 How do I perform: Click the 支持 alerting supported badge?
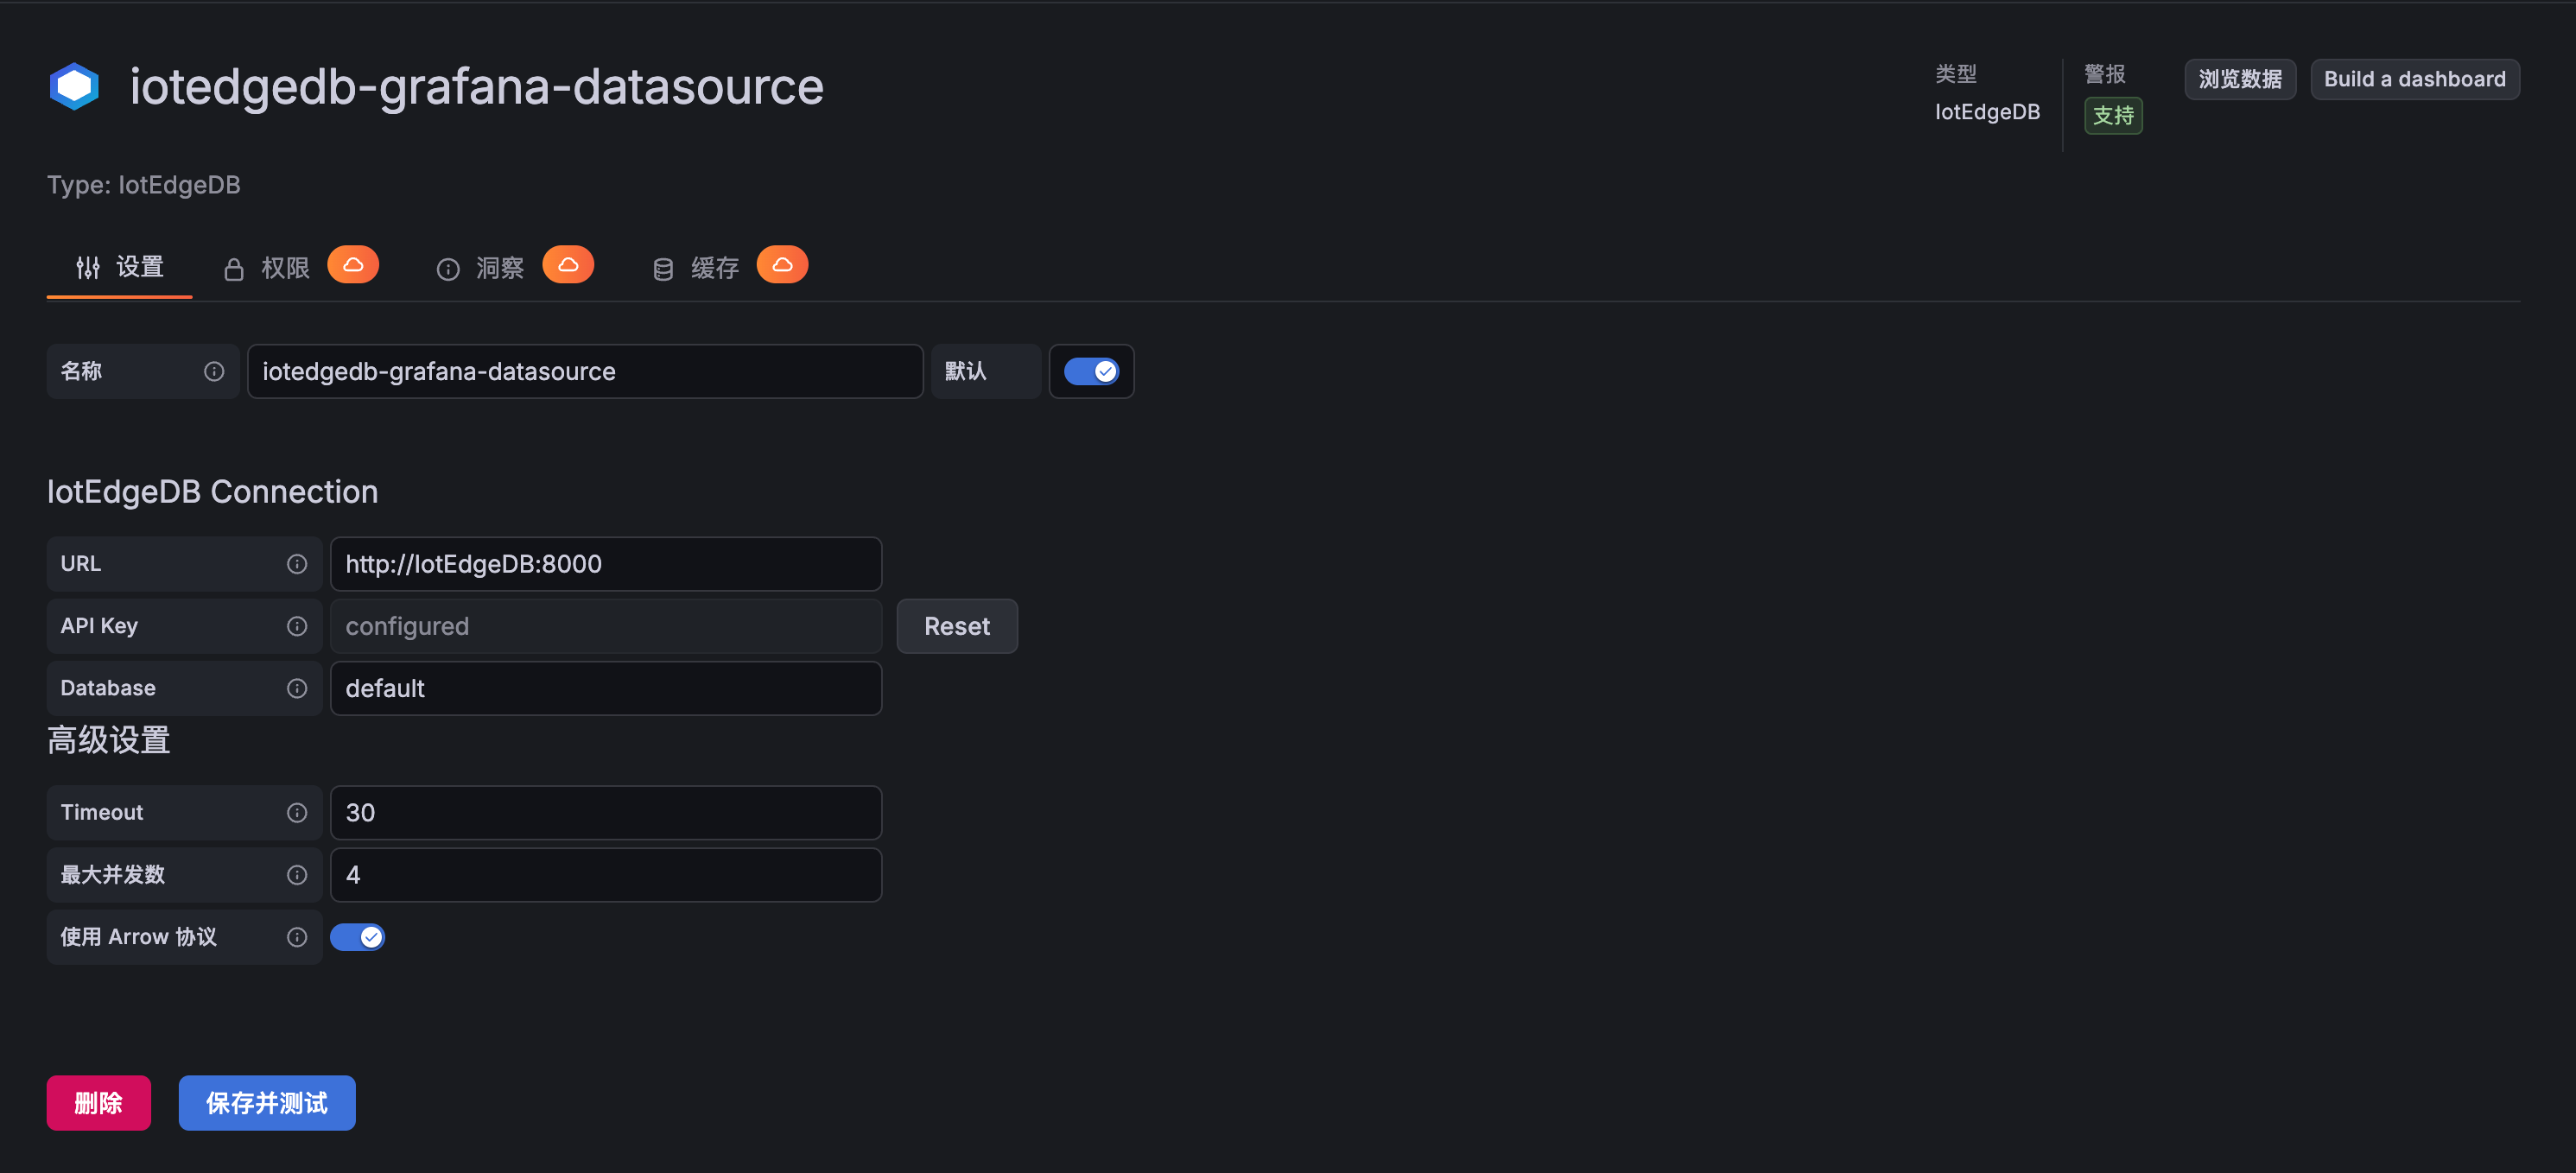[x=2113, y=116]
